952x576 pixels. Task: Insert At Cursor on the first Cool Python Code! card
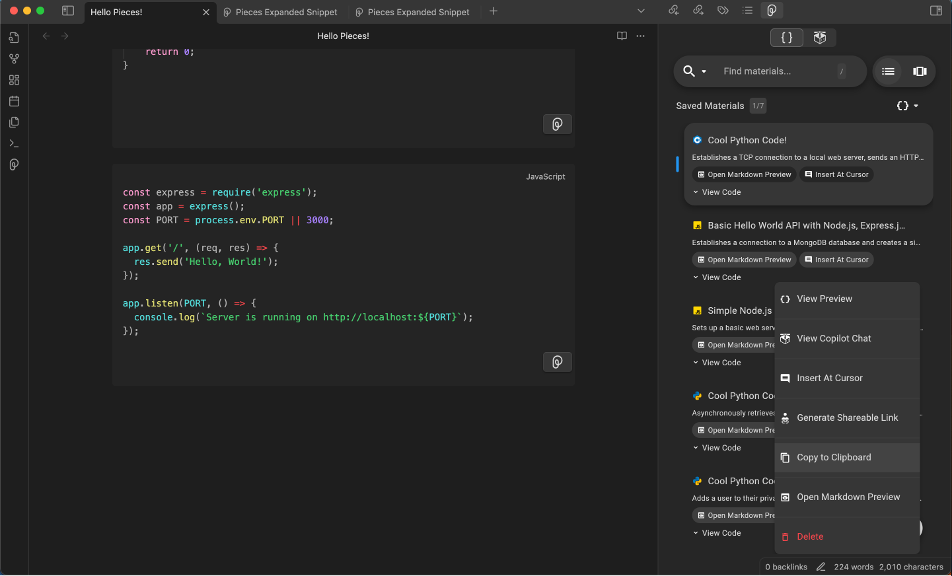point(836,174)
